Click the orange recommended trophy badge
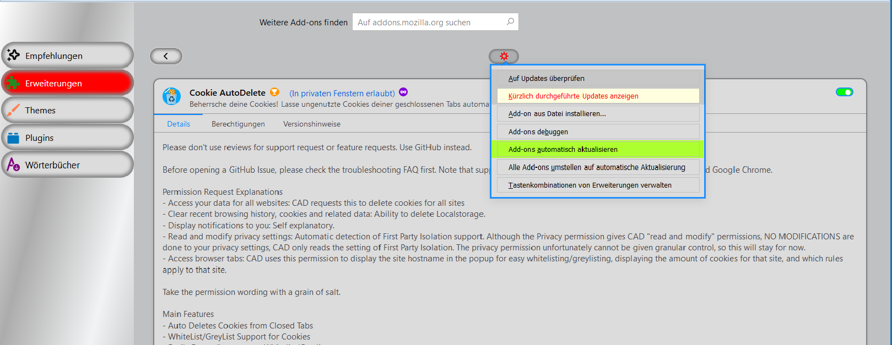892x345 pixels. pos(274,92)
